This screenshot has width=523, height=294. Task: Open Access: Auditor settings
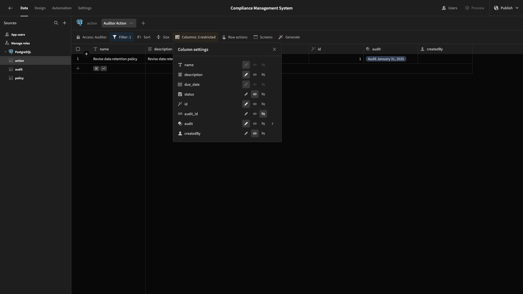91,37
